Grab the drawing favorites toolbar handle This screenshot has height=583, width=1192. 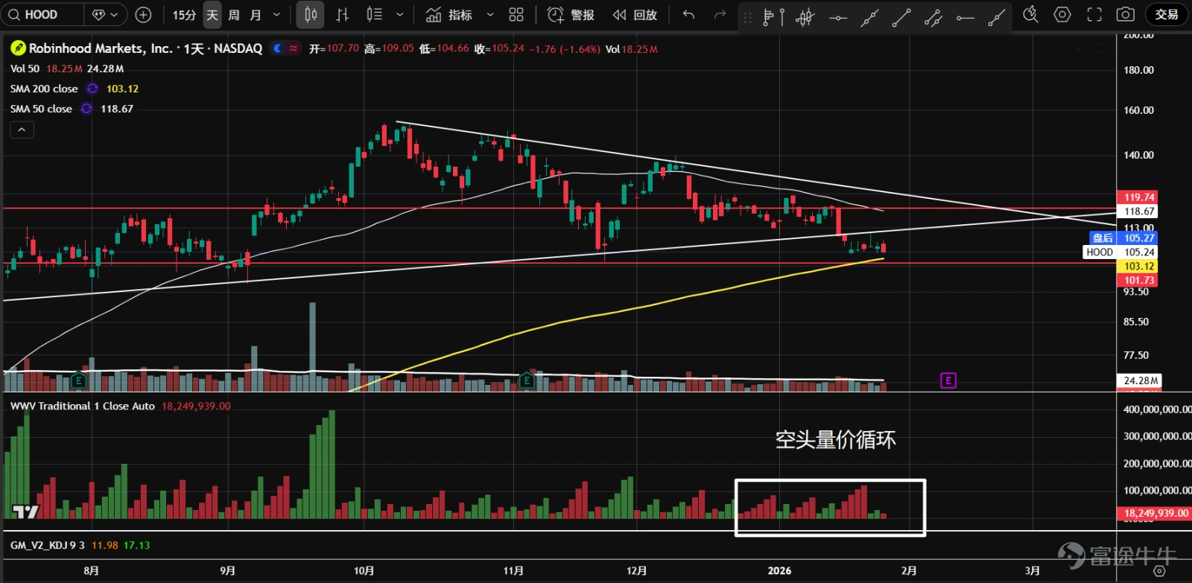(748, 16)
